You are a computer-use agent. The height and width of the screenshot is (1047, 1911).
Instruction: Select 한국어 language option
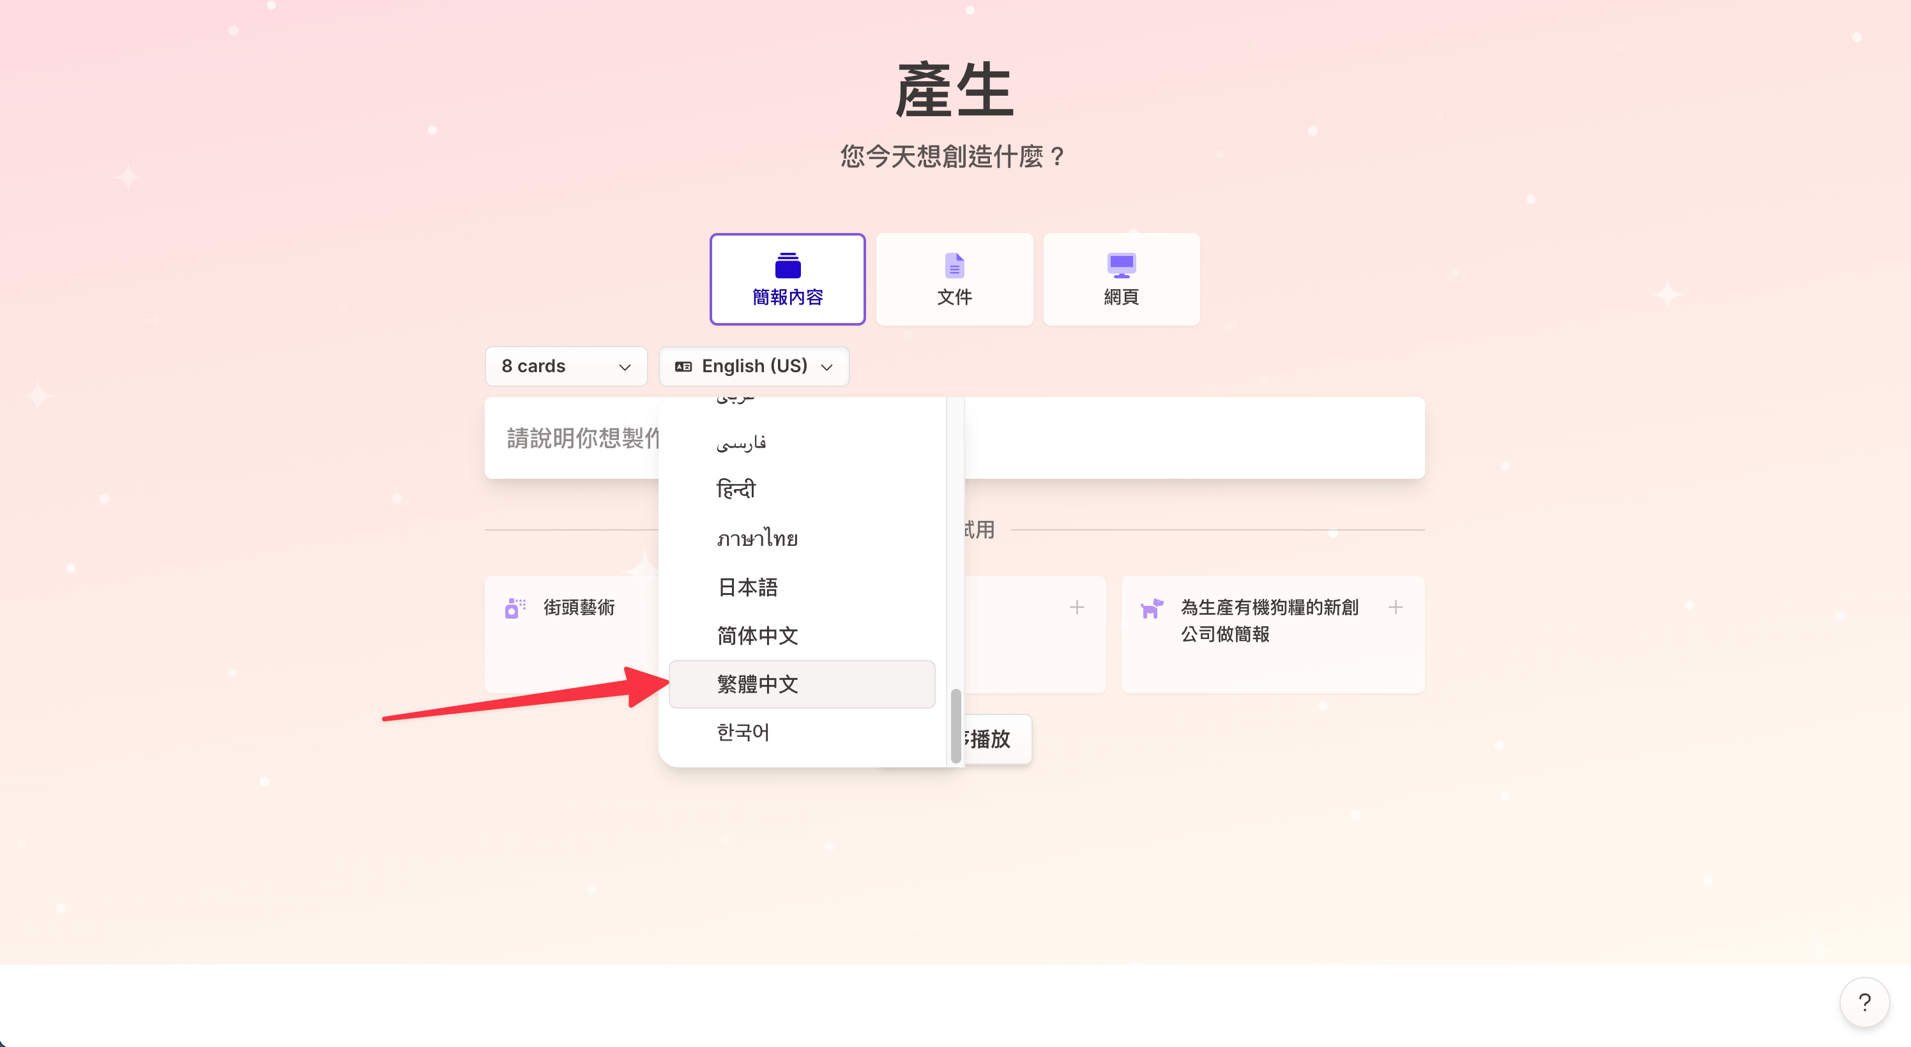[743, 733]
